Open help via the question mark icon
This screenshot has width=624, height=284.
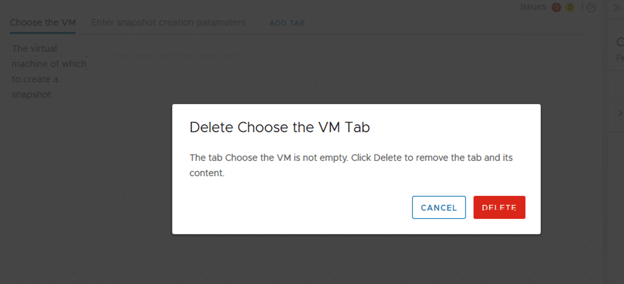pos(591,8)
